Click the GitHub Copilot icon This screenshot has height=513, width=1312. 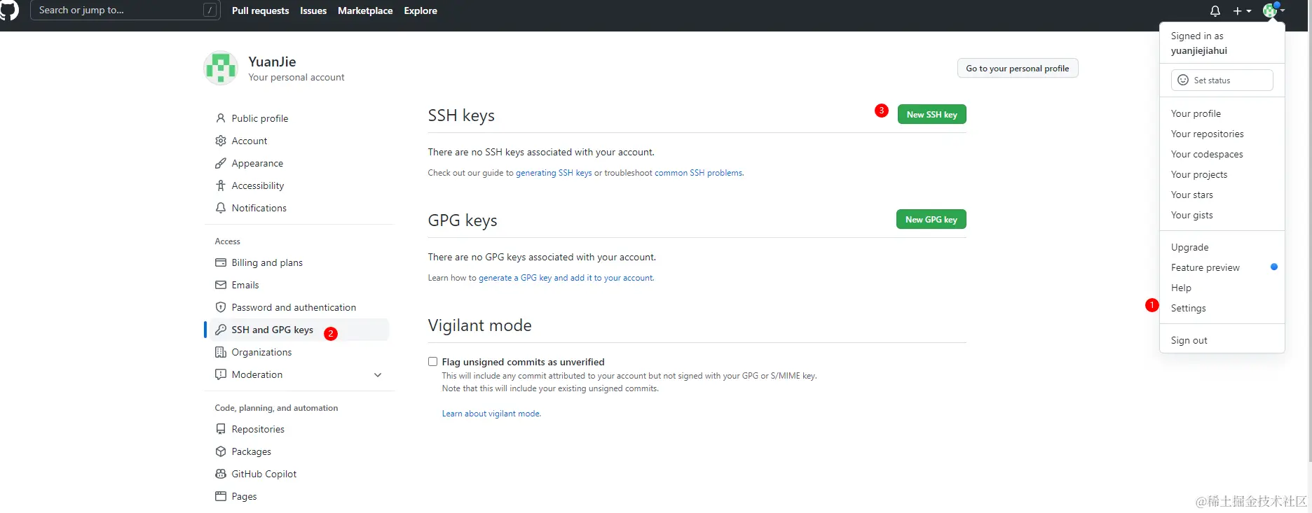click(x=221, y=474)
